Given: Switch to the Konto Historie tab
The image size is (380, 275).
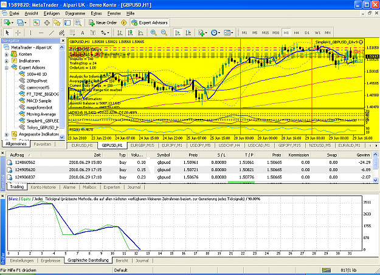Looking at the screenshot, I should 43,187.
